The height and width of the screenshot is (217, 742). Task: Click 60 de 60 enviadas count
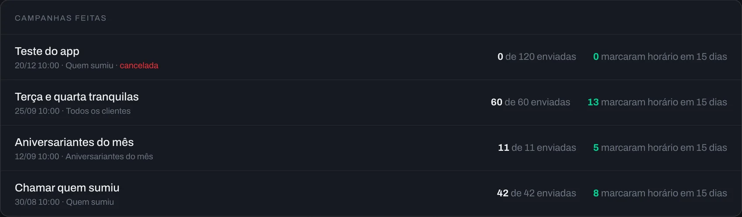(530, 102)
